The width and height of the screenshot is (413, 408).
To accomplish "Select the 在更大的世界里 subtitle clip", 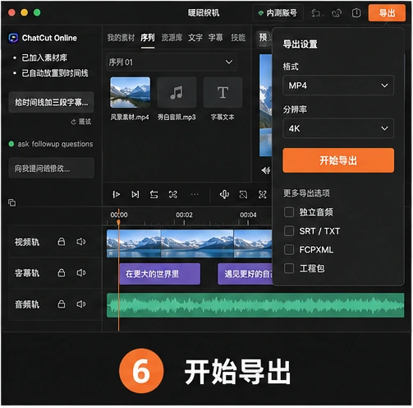I will [160, 274].
